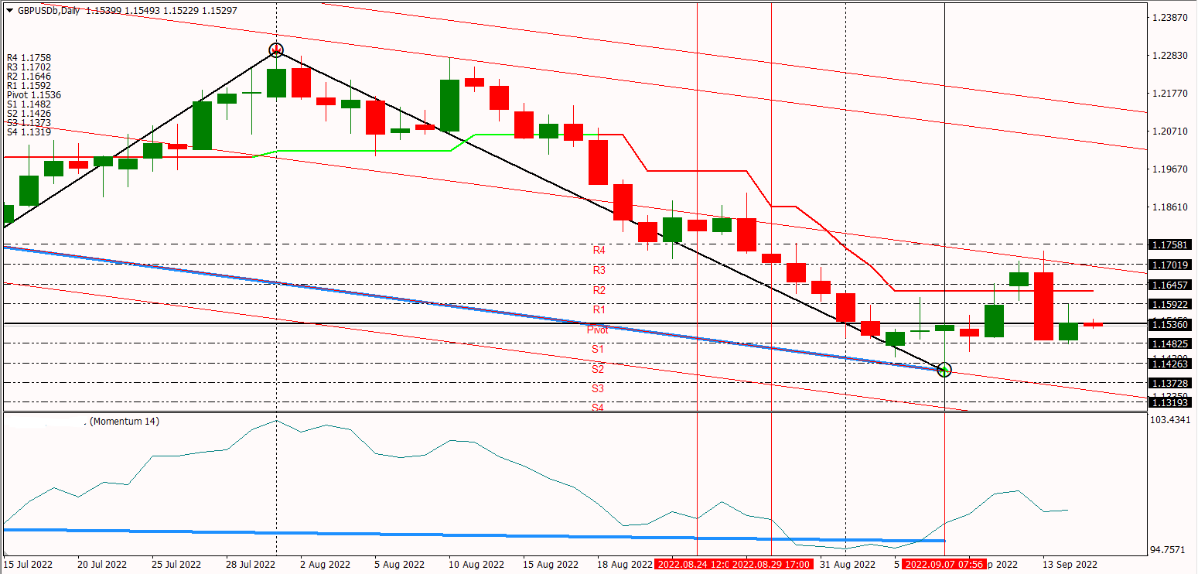The width and height of the screenshot is (1198, 574).
Task: Click the 1.14263 price tag on the axis
Action: click(x=1171, y=364)
